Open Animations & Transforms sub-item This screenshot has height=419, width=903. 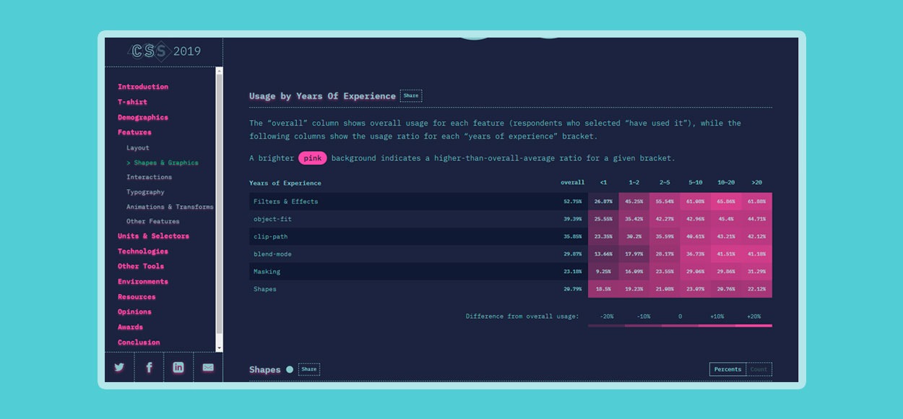[170, 207]
